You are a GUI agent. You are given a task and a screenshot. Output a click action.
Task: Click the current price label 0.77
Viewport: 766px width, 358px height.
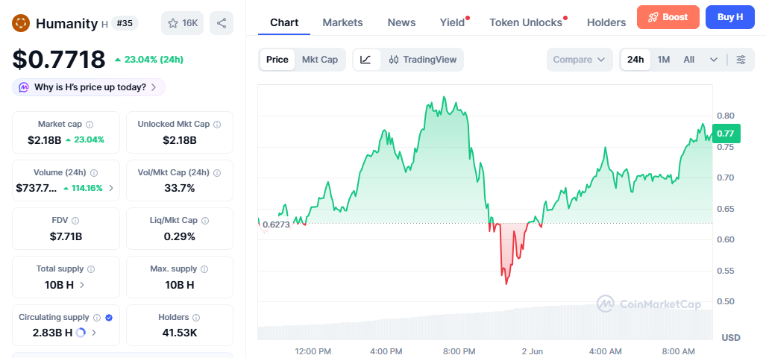tap(726, 134)
